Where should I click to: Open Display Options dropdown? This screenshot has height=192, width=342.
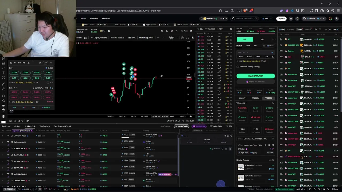coord(99,38)
